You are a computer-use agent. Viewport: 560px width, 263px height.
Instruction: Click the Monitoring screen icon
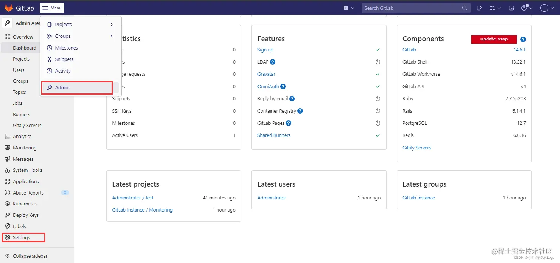7,148
